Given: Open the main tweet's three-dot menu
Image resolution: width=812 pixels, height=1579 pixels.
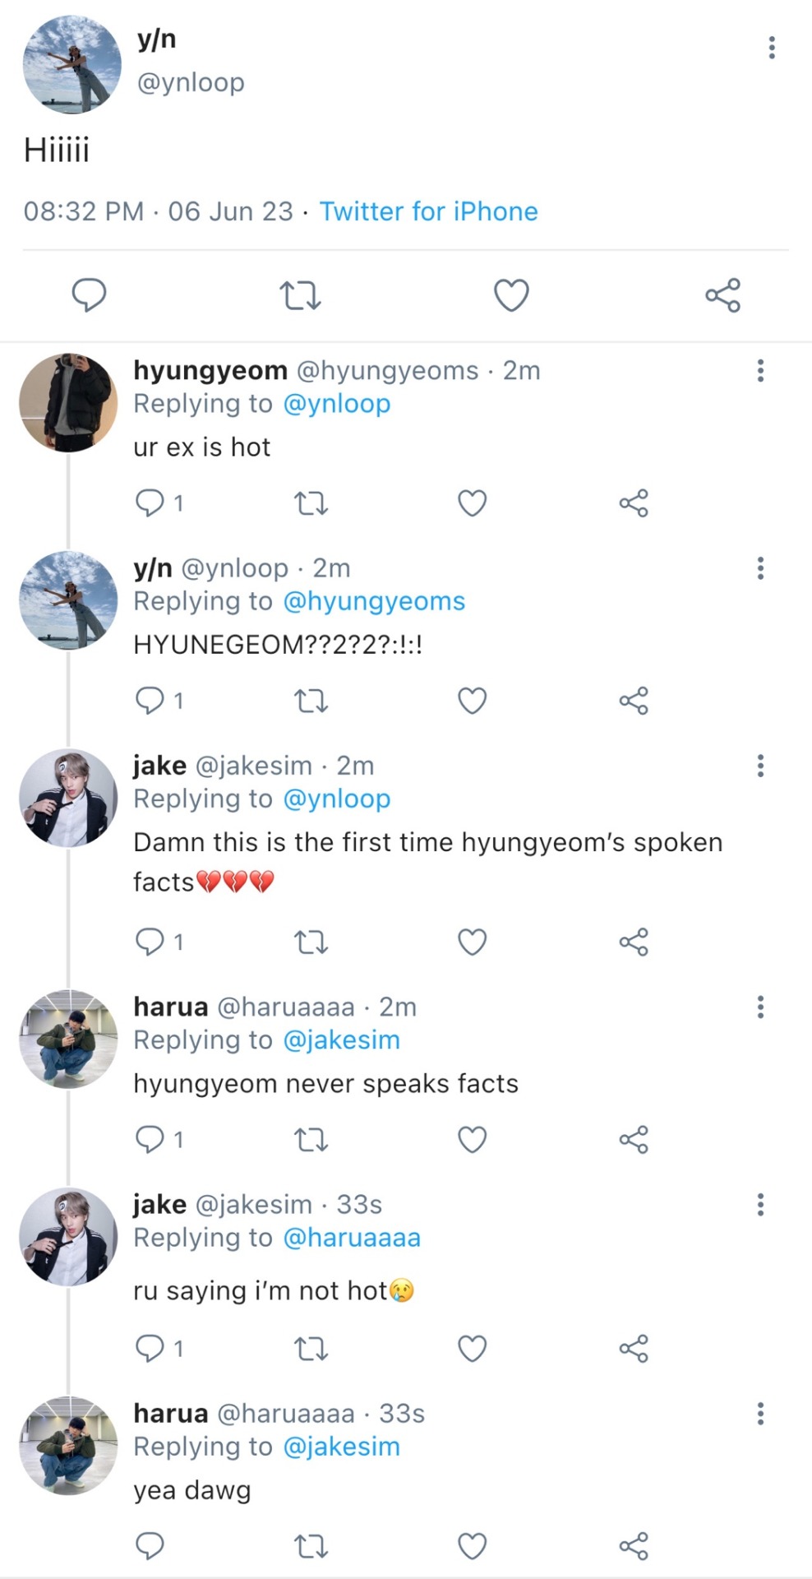Looking at the screenshot, I should click(x=771, y=48).
